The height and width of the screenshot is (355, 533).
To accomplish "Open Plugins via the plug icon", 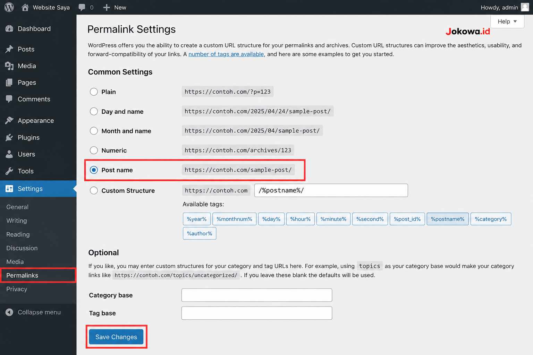I will tap(9, 138).
